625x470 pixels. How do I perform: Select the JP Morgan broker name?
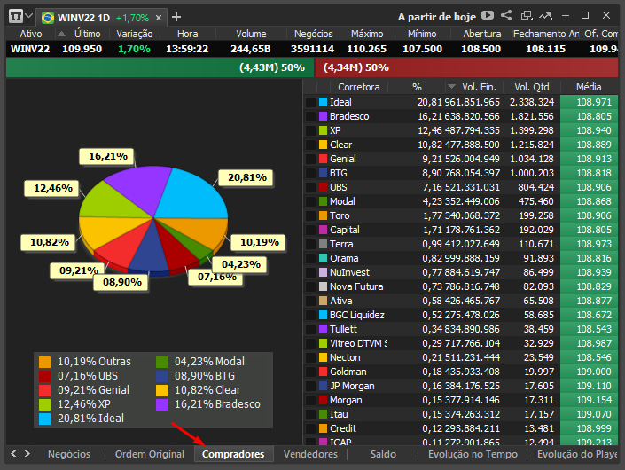[352, 386]
